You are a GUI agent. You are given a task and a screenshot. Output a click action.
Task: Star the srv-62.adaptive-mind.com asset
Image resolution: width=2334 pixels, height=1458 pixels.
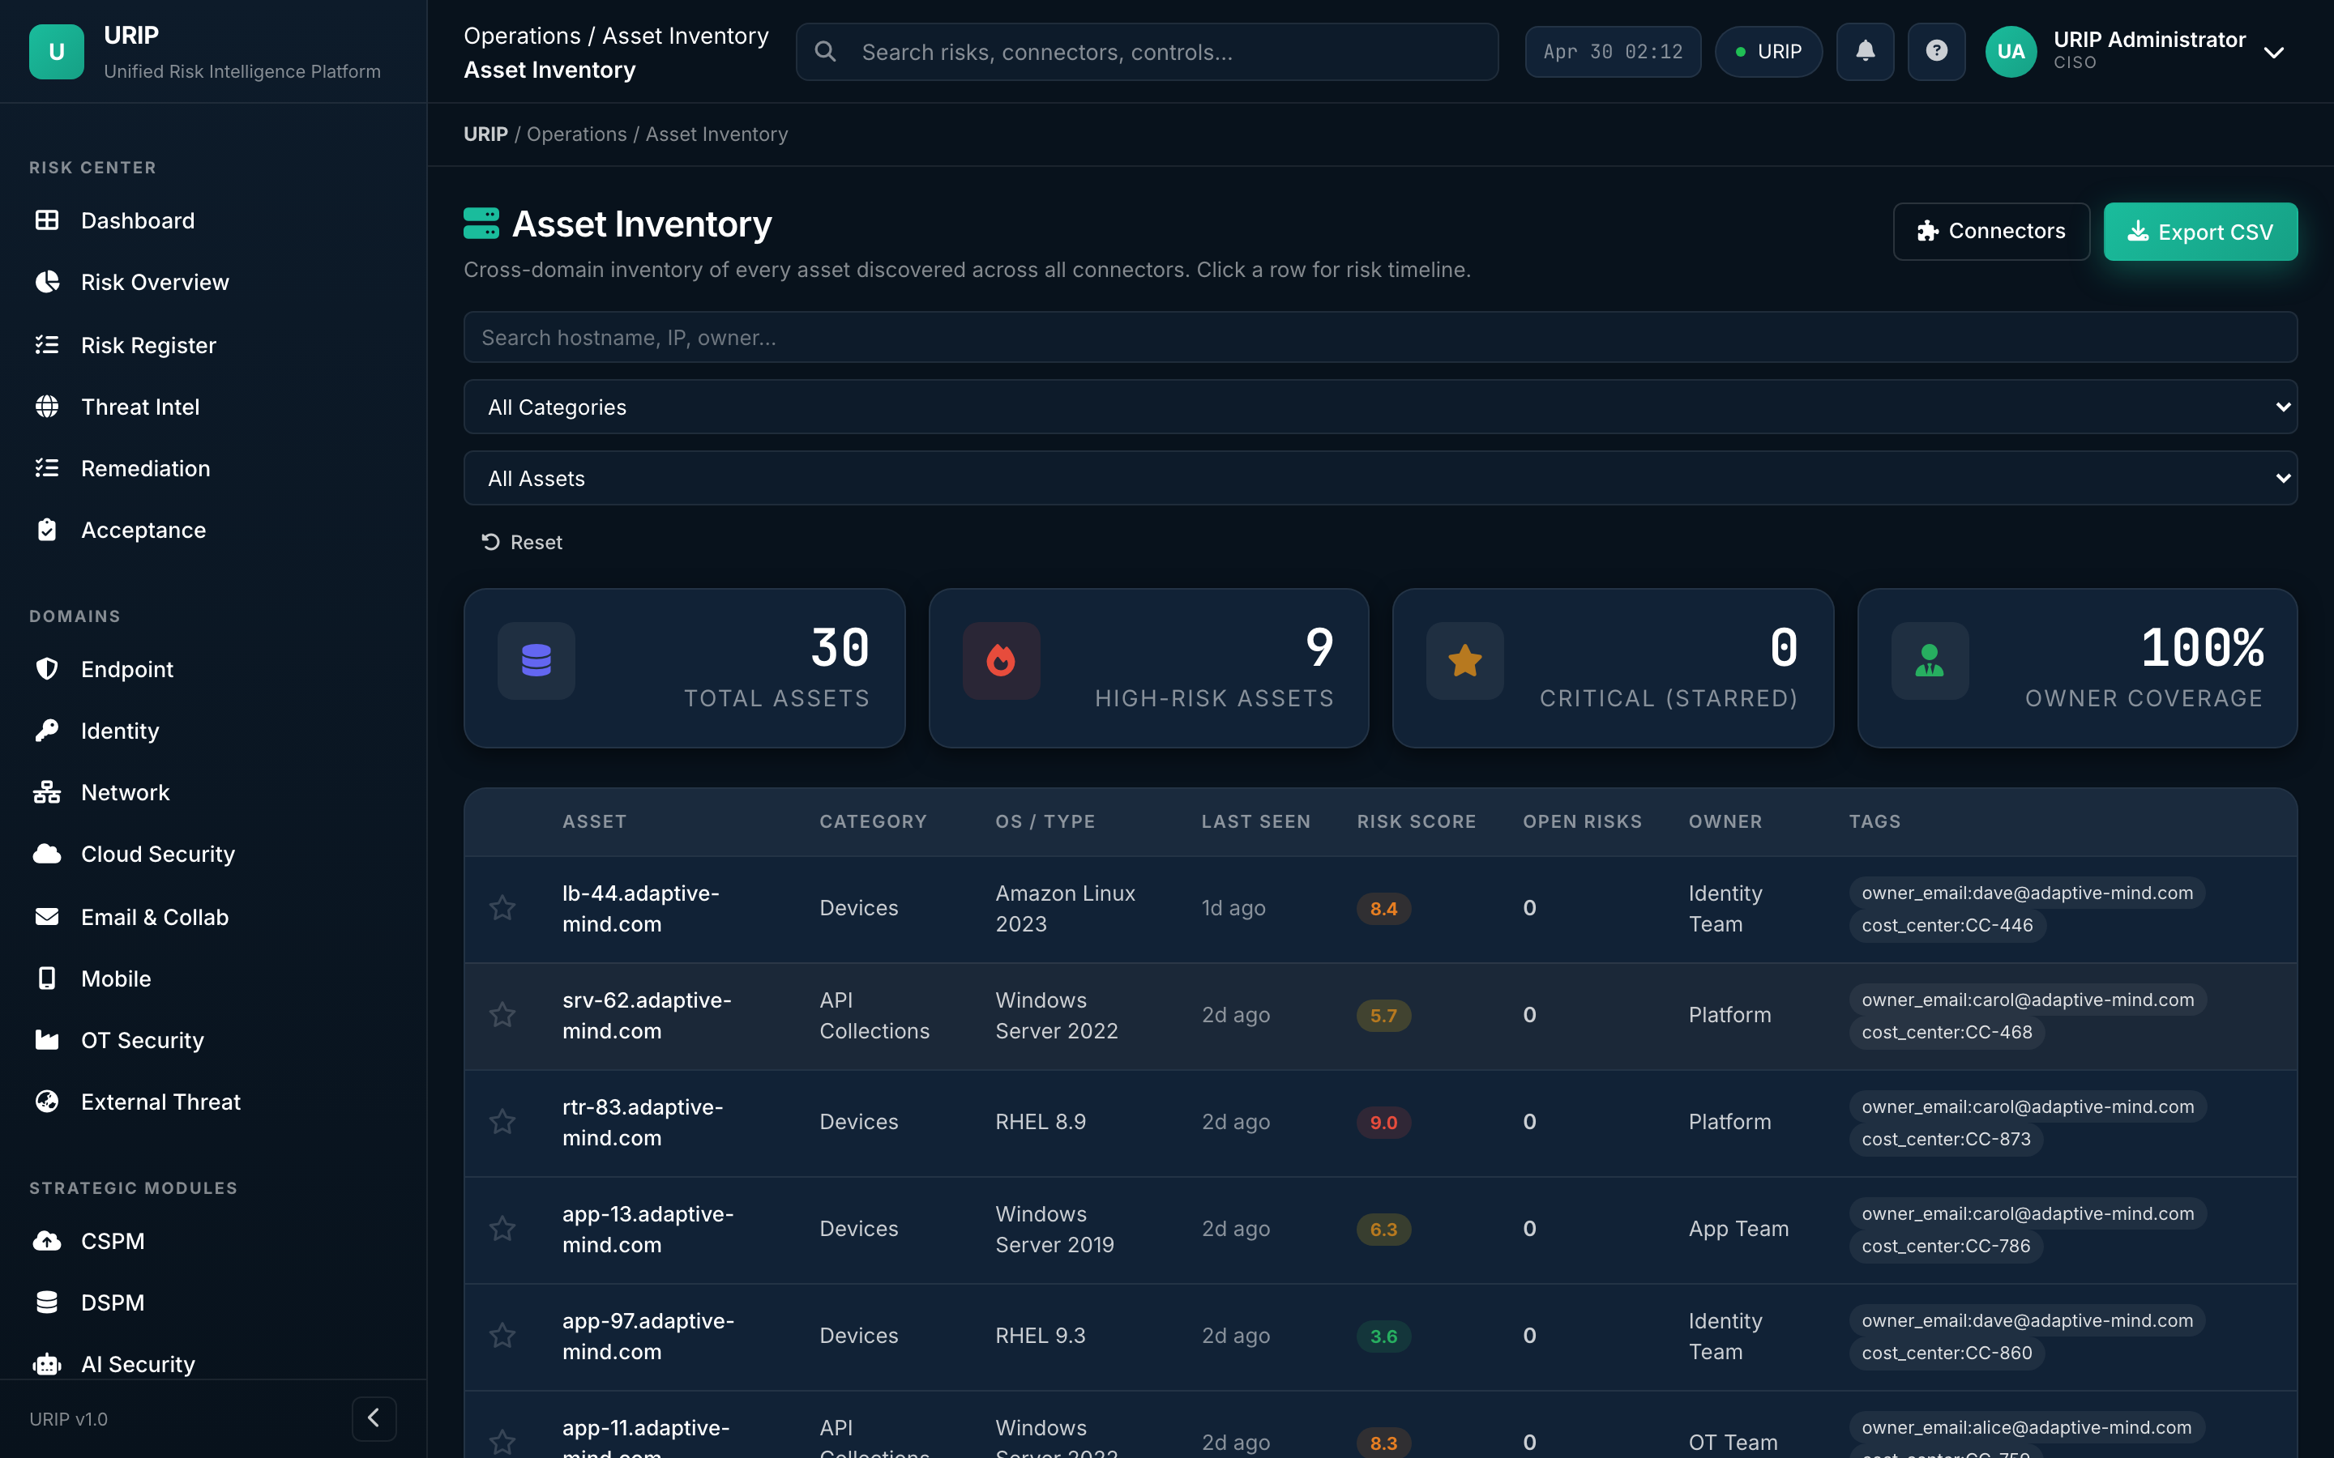(x=502, y=1014)
